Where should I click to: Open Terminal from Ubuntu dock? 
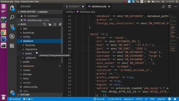click(4, 45)
